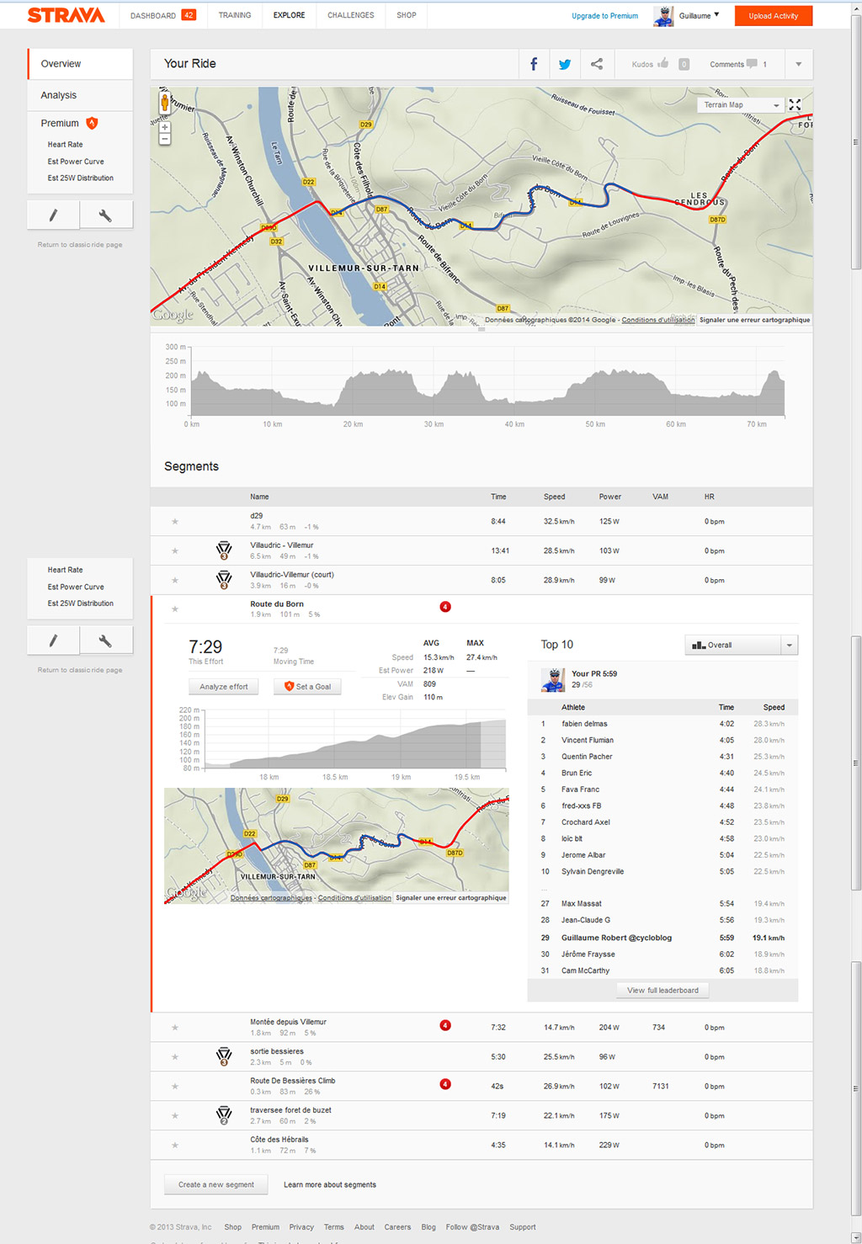Share ride on Facebook
This screenshot has width=862, height=1244.
coord(534,64)
